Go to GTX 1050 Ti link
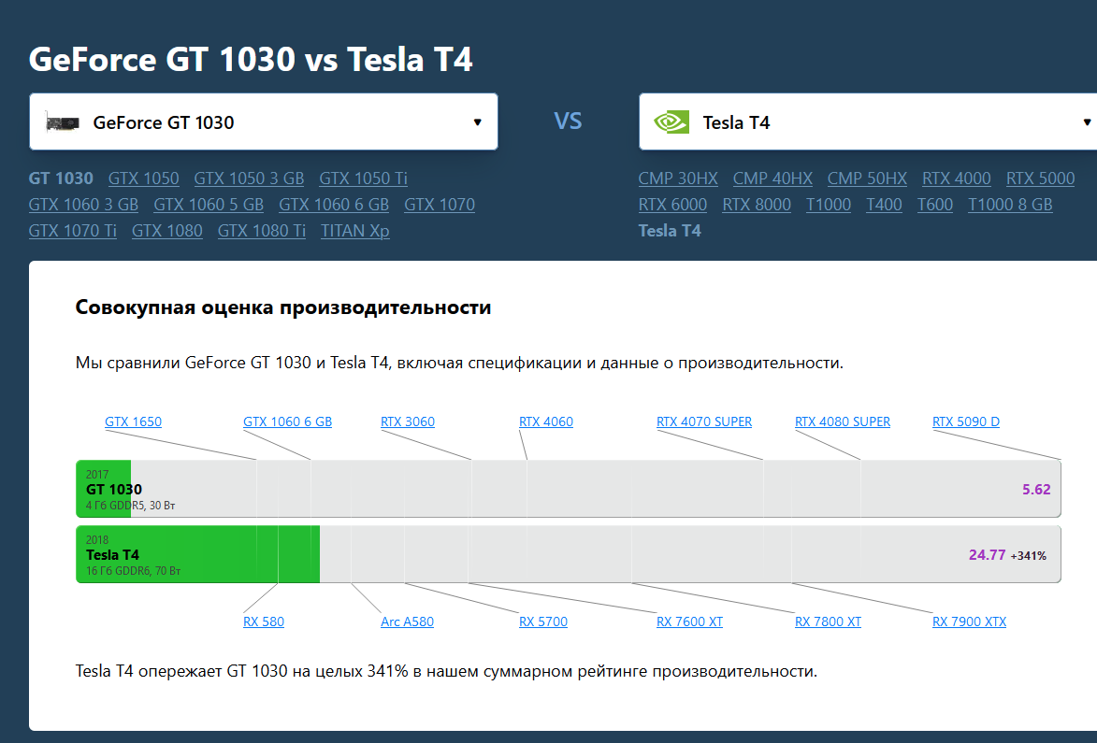This screenshot has height=743, width=1097. (x=363, y=179)
